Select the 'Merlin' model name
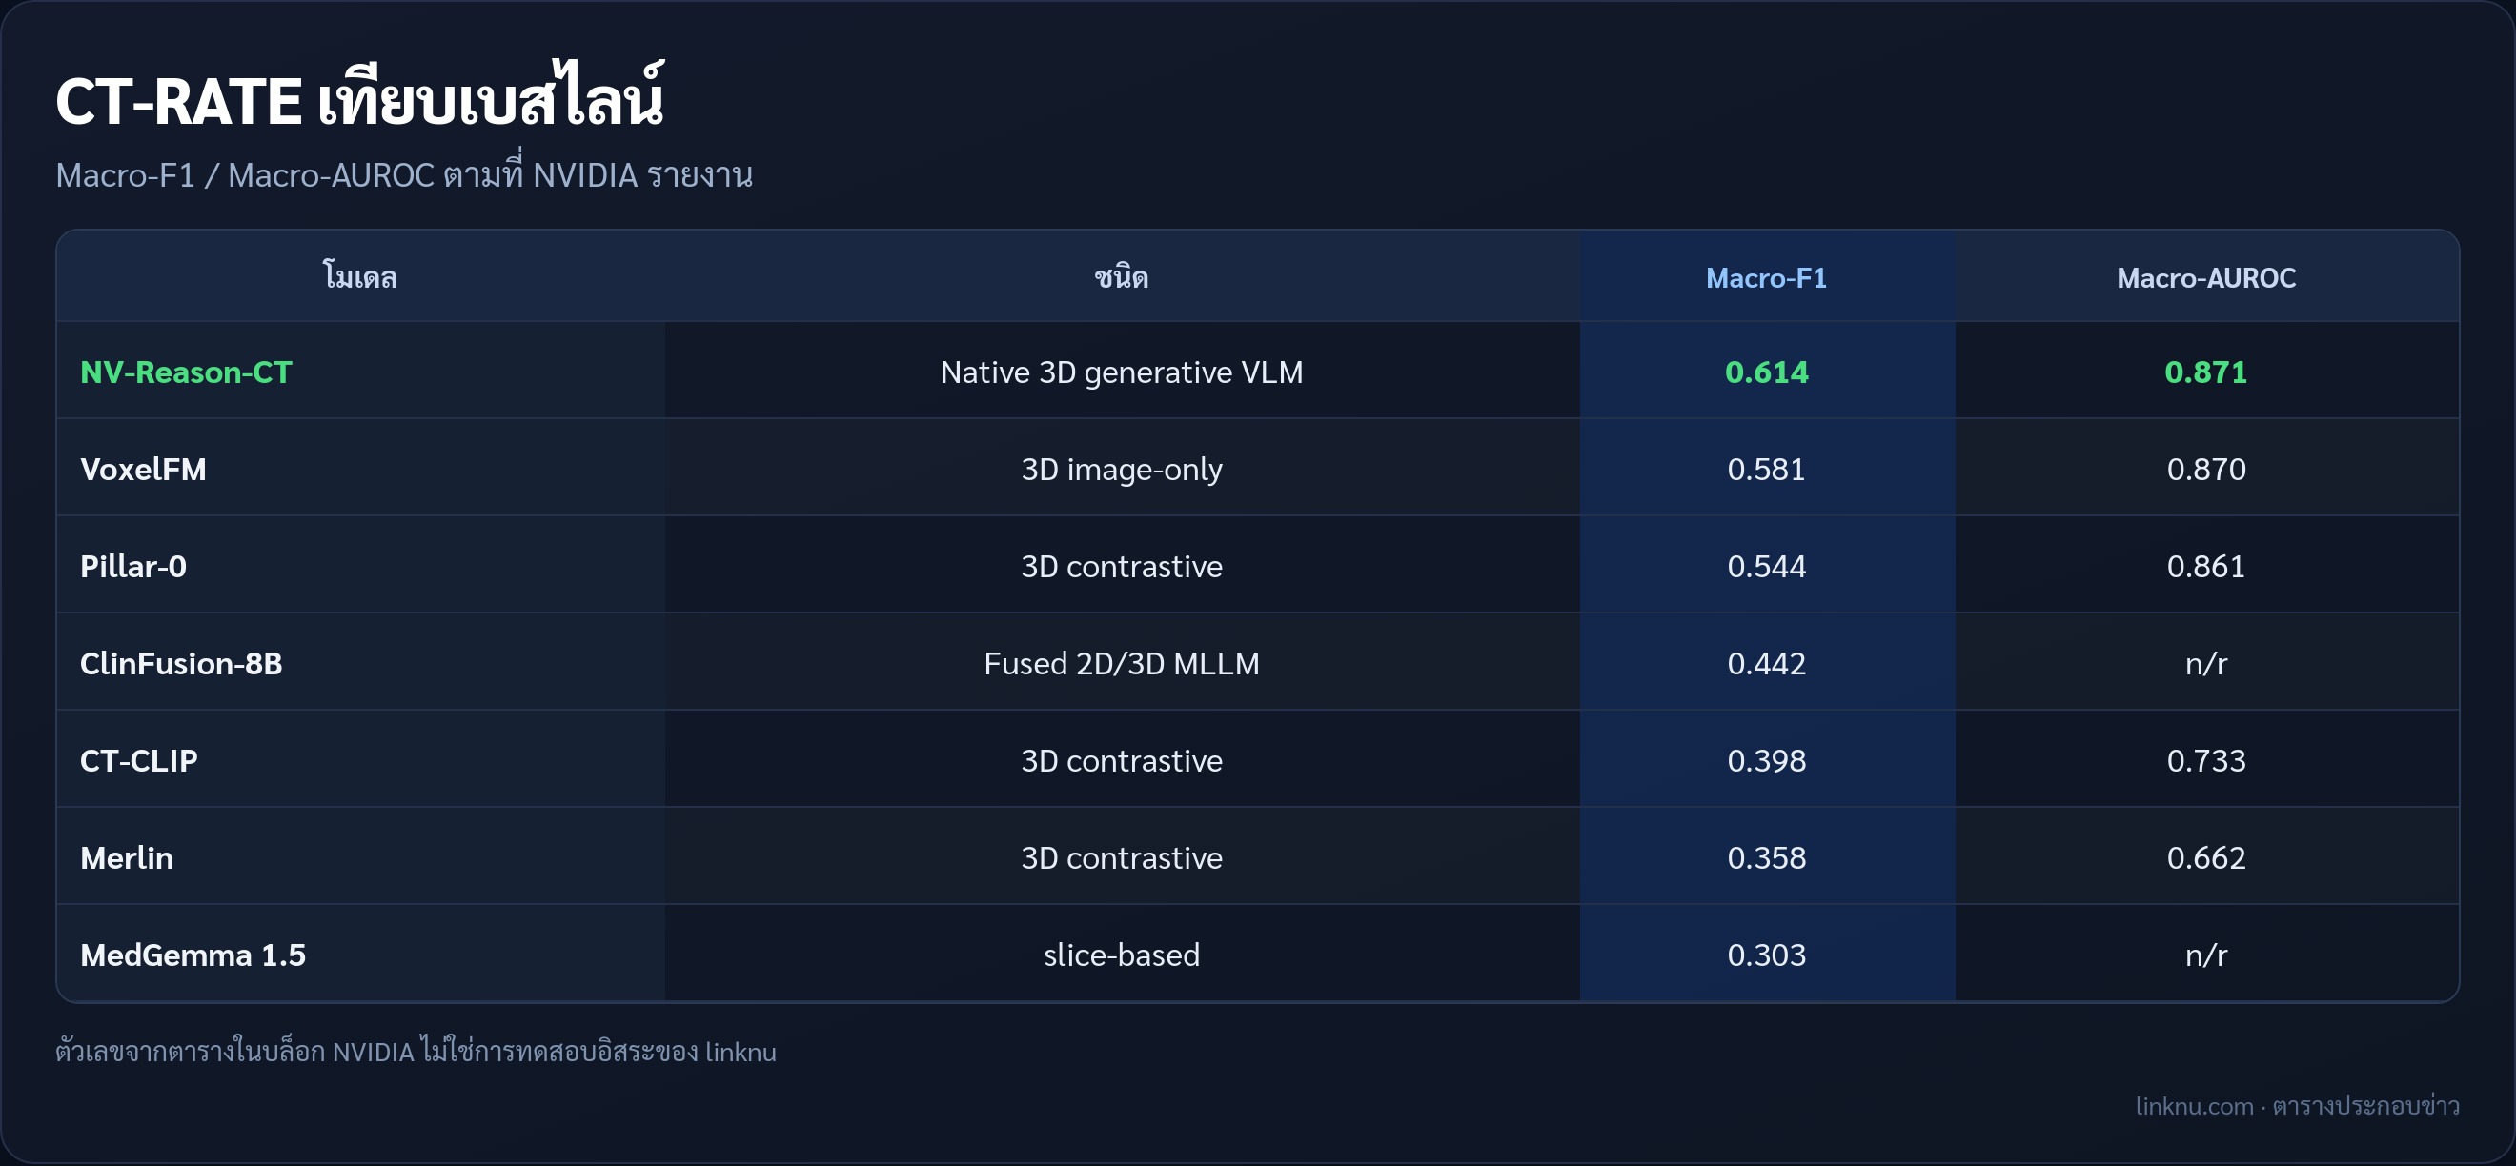Viewport: 2516px width, 1166px height. pos(126,857)
